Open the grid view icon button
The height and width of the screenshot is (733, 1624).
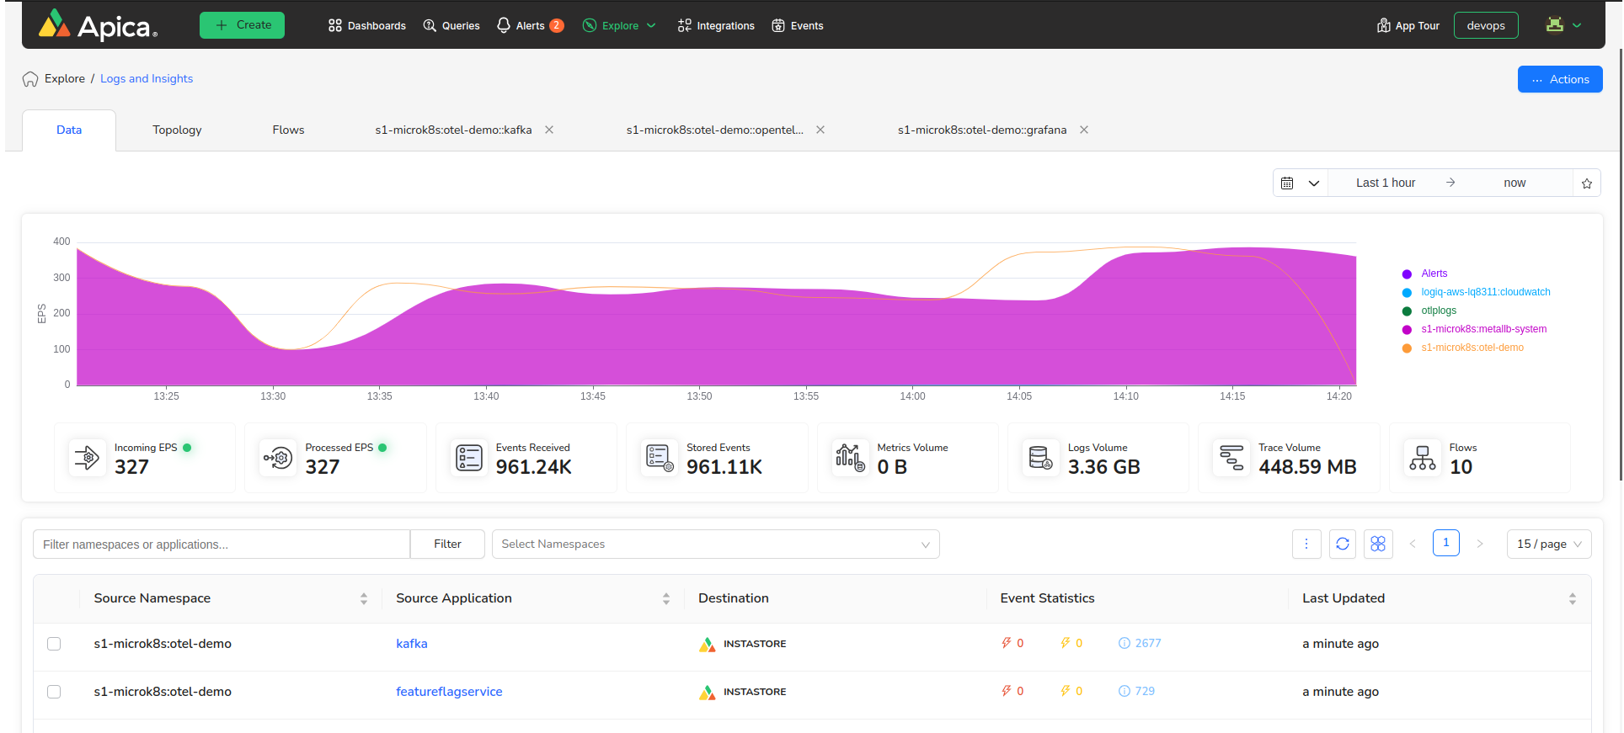(x=1378, y=544)
